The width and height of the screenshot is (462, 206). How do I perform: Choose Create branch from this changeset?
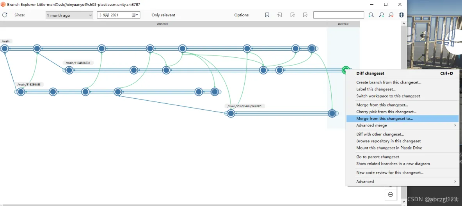pyautogui.click(x=402, y=83)
